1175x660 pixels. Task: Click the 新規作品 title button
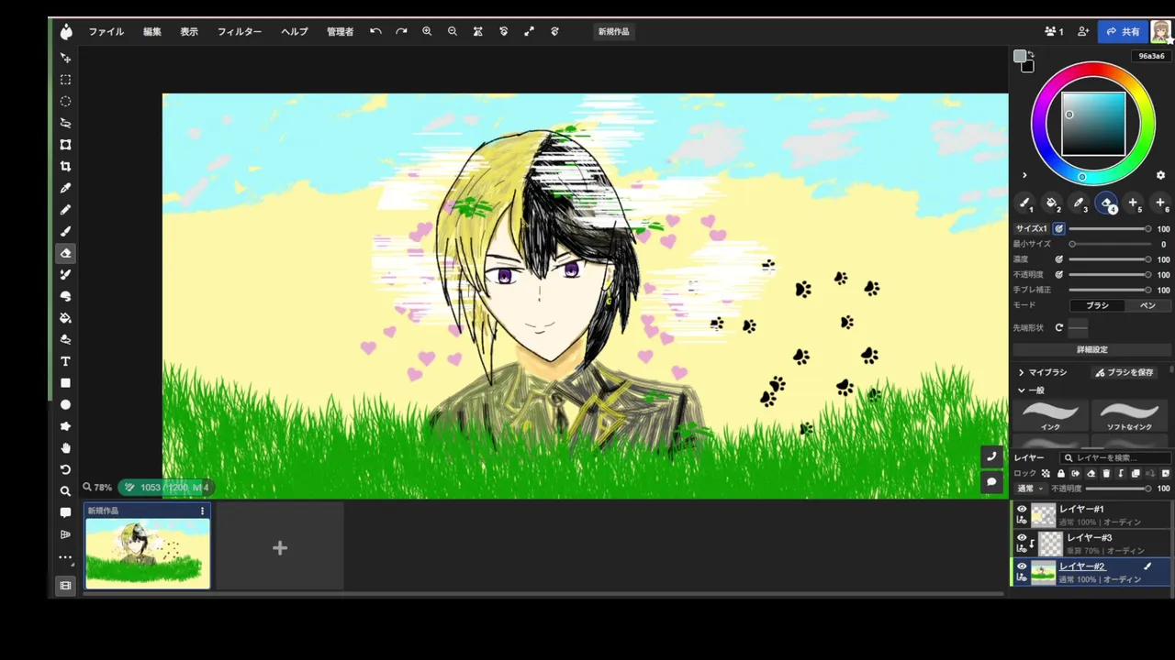coord(613,31)
